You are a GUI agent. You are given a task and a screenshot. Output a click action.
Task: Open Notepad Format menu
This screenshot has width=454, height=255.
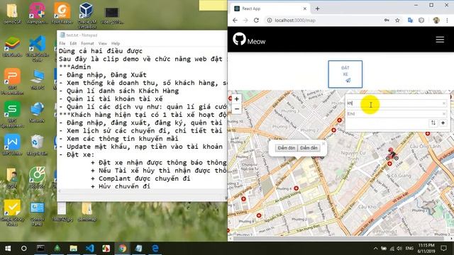[x=87, y=43]
